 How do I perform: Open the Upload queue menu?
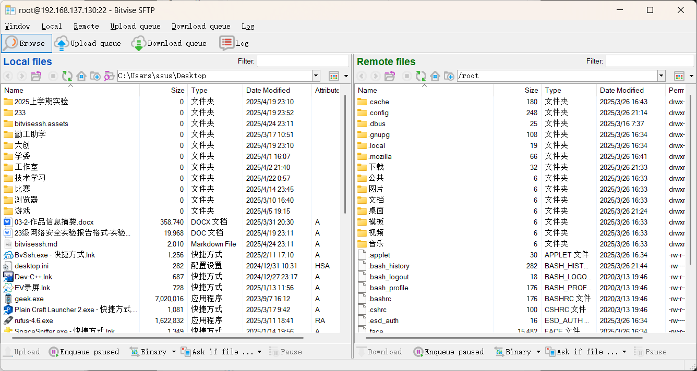135,26
